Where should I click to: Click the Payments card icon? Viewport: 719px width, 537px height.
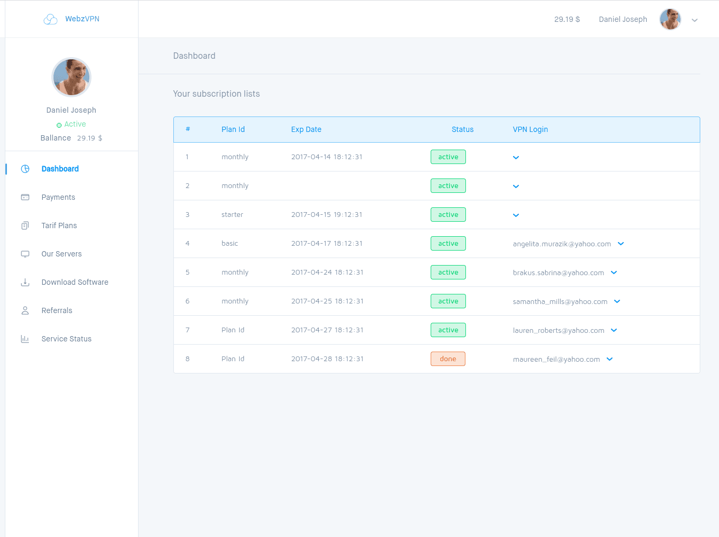[x=25, y=197]
